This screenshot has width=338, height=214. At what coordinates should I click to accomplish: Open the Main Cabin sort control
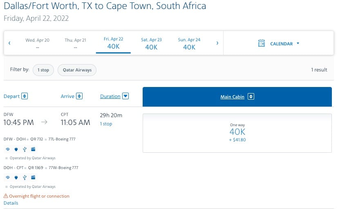(x=251, y=96)
